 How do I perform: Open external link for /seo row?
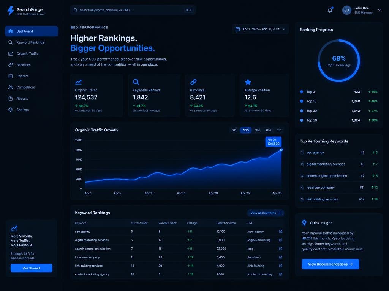[281, 249]
